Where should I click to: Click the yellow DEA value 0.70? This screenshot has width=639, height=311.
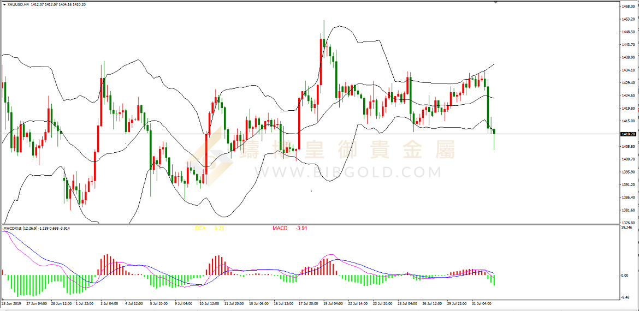tap(219, 229)
